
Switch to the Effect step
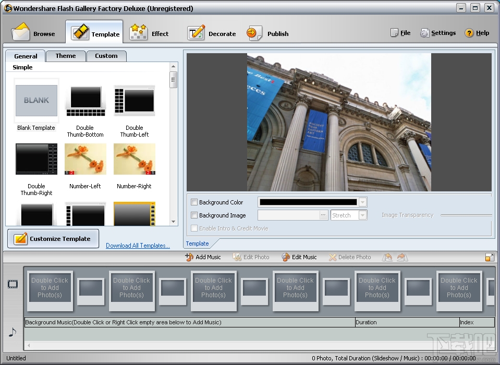(x=149, y=33)
